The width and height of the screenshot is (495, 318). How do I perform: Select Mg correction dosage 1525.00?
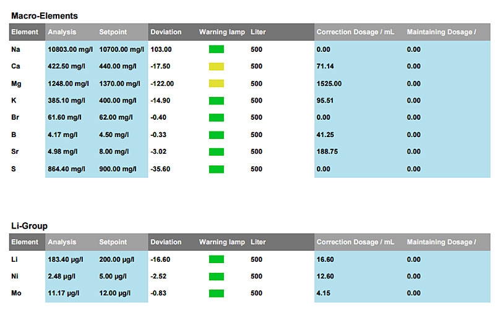point(329,83)
